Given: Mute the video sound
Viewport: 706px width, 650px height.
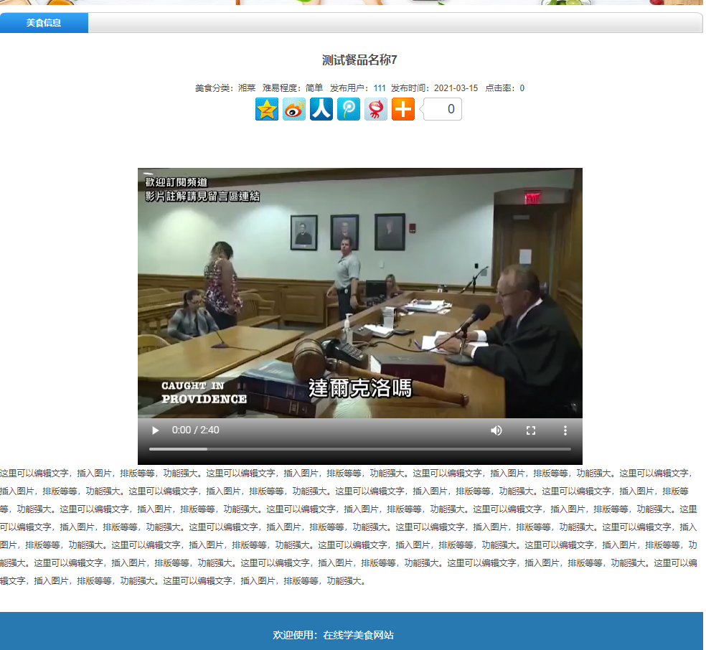Looking at the screenshot, I should (x=496, y=430).
